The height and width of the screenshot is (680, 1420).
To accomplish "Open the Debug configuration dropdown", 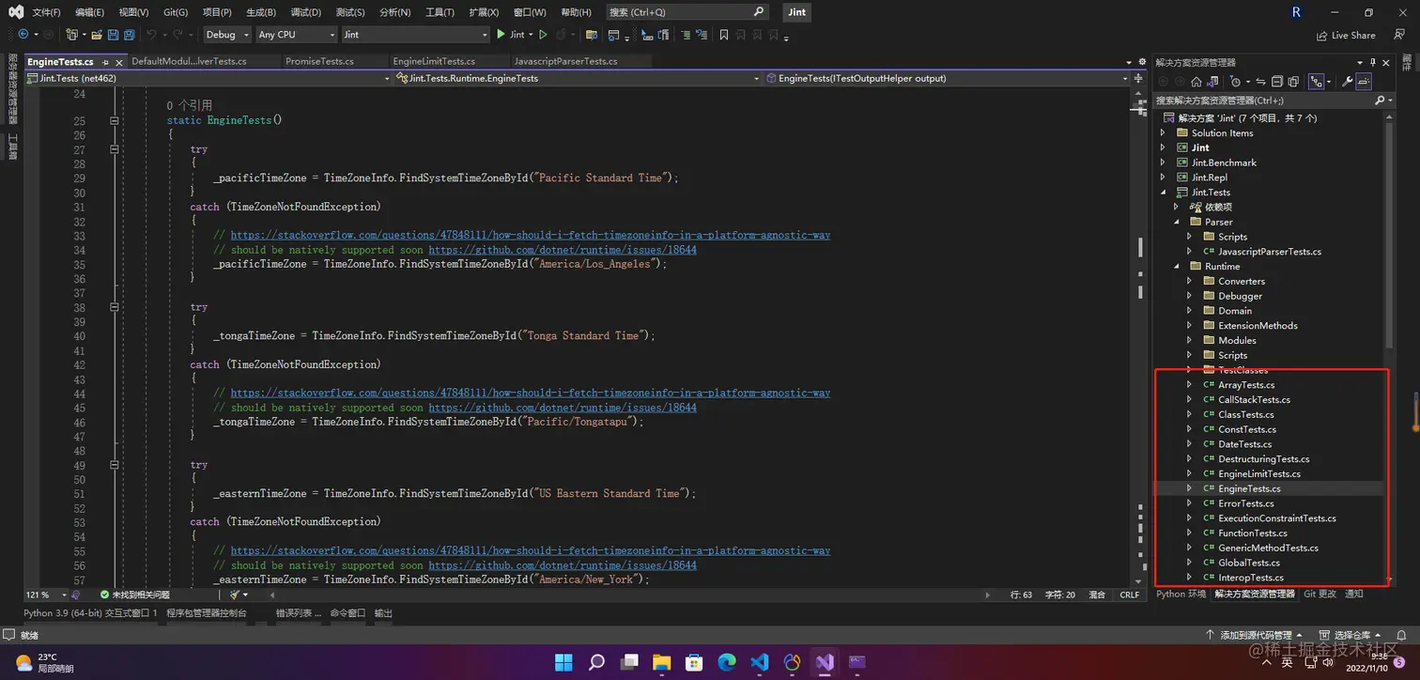I will (x=227, y=35).
